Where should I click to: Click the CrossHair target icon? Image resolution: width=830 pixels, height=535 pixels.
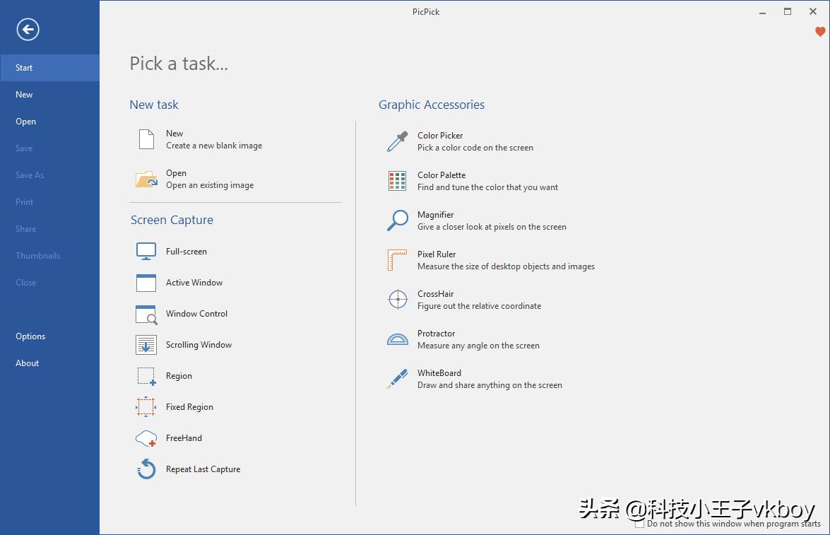[398, 299]
